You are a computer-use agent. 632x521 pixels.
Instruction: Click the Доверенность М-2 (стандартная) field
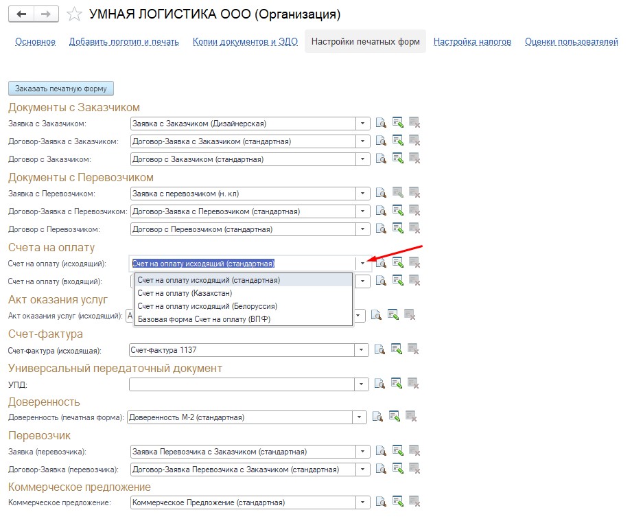[239, 417]
